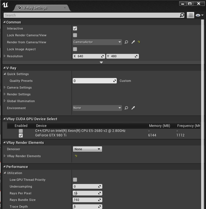The height and width of the screenshot is (209, 206).
Task: Sort by Frequency column header
Action: point(188,126)
